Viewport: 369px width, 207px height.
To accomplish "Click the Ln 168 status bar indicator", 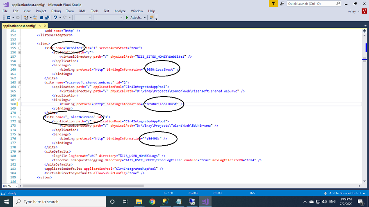I will coord(168,193).
